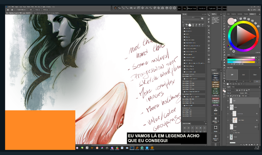Viewport: 262px width, 155px height.
Task: Click the Merge Down button
Action: (x=192, y=8)
